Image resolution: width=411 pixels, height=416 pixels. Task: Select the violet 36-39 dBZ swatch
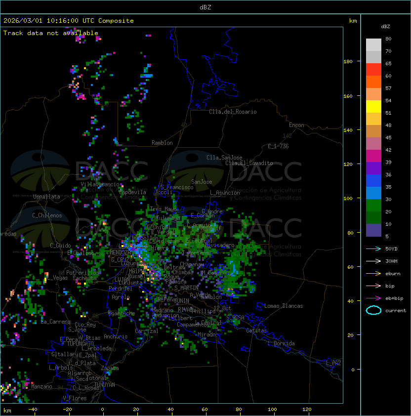pyautogui.click(x=373, y=168)
